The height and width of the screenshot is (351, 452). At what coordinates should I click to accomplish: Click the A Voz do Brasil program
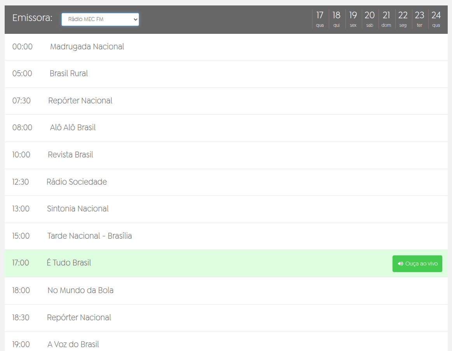[73, 344]
